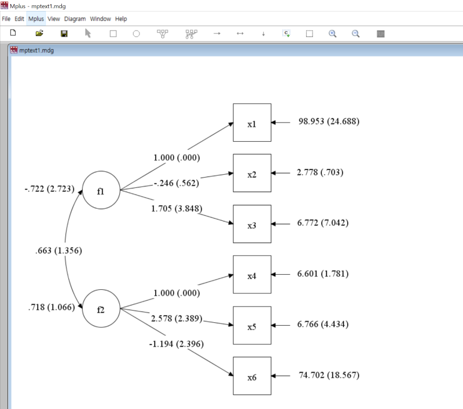Select the single-headed right arrow path tool
463x409 pixels.
pos(217,34)
